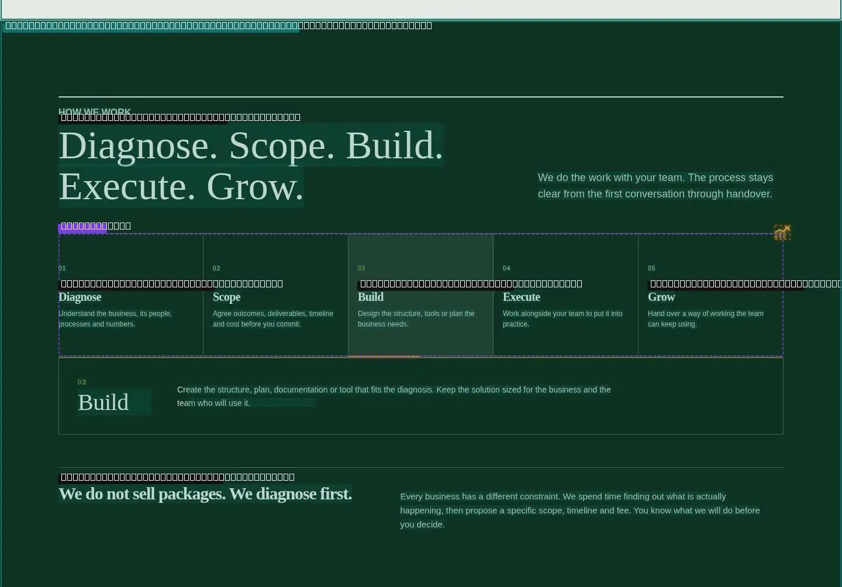Viewport: 842px width, 587px height.
Task: Select the highlighted Build step tab
Action: point(421,295)
